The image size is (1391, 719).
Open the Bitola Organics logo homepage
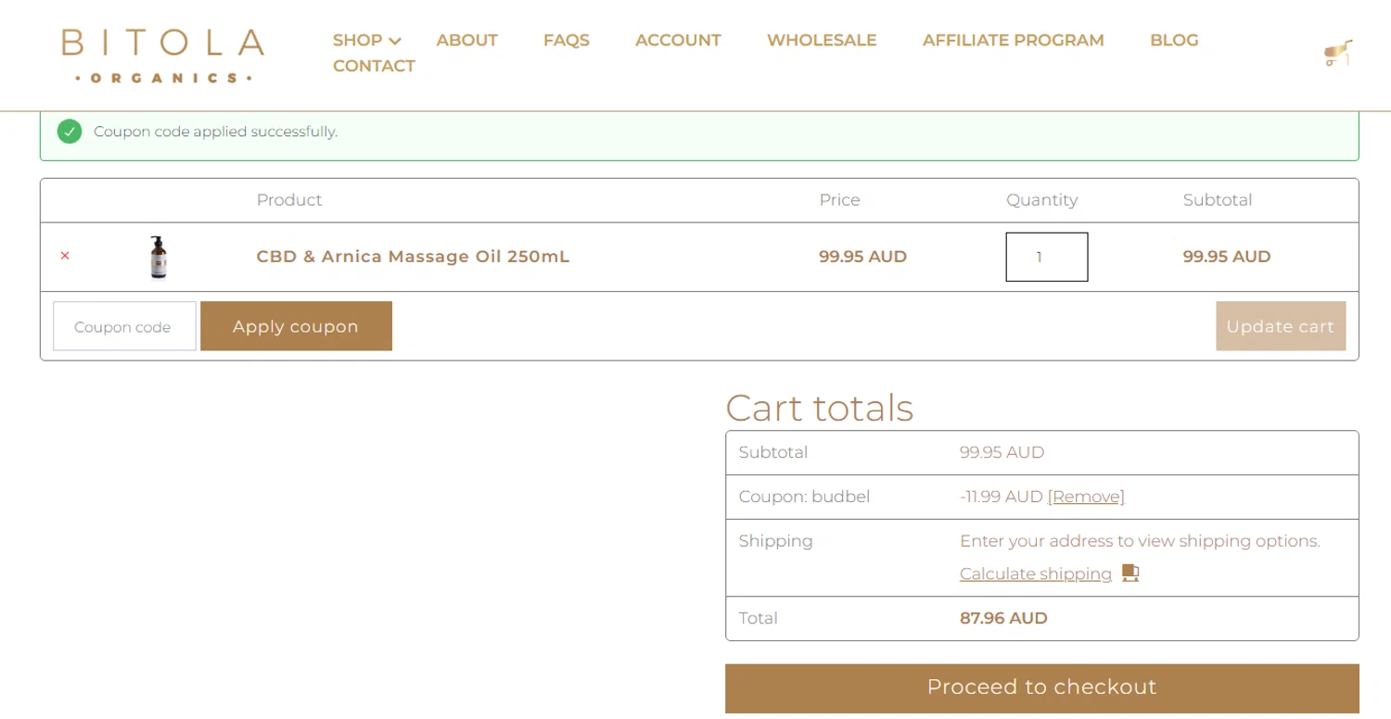click(163, 56)
